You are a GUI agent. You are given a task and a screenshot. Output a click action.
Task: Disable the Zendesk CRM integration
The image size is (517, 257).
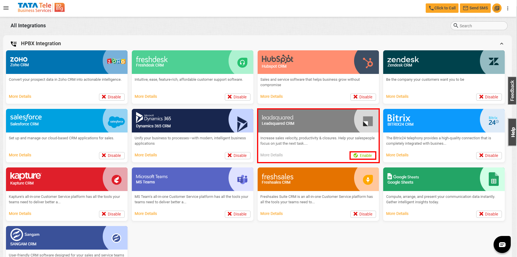pos(489,97)
